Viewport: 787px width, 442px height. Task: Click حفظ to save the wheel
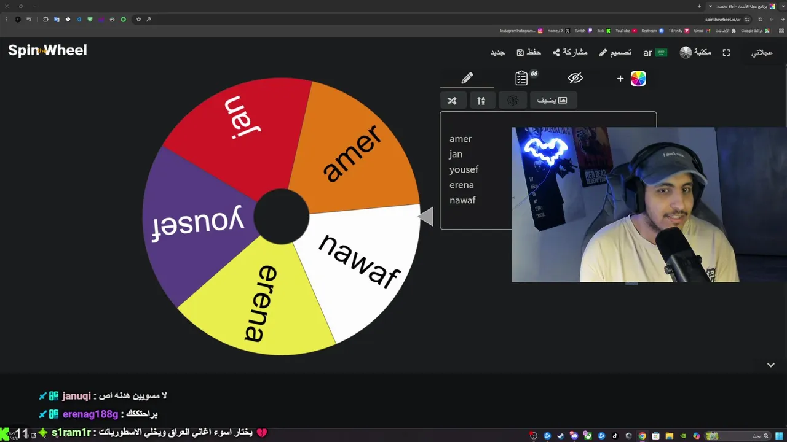(x=529, y=52)
